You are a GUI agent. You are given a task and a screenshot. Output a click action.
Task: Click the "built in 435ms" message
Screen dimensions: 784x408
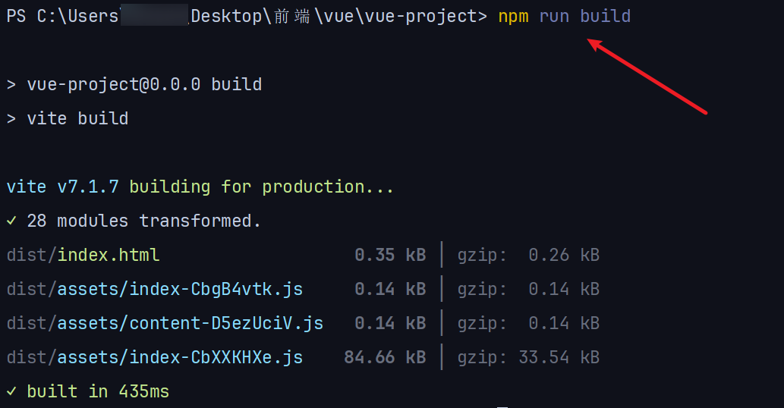pyautogui.click(x=98, y=391)
